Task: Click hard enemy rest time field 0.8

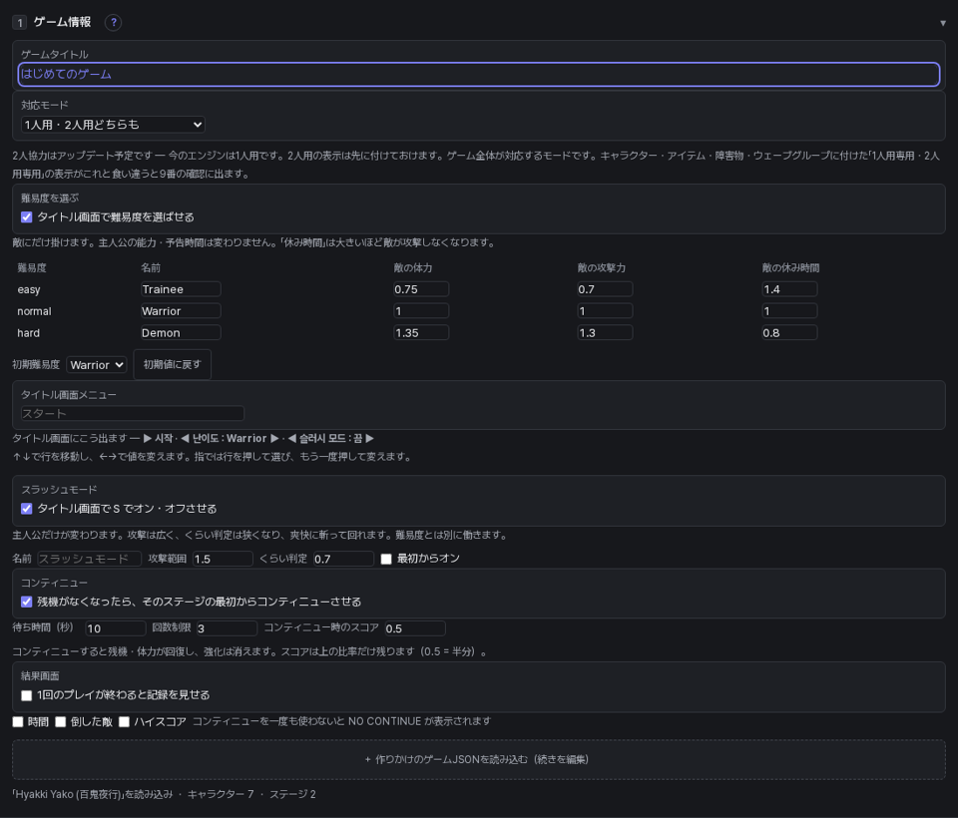Action: click(789, 333)
